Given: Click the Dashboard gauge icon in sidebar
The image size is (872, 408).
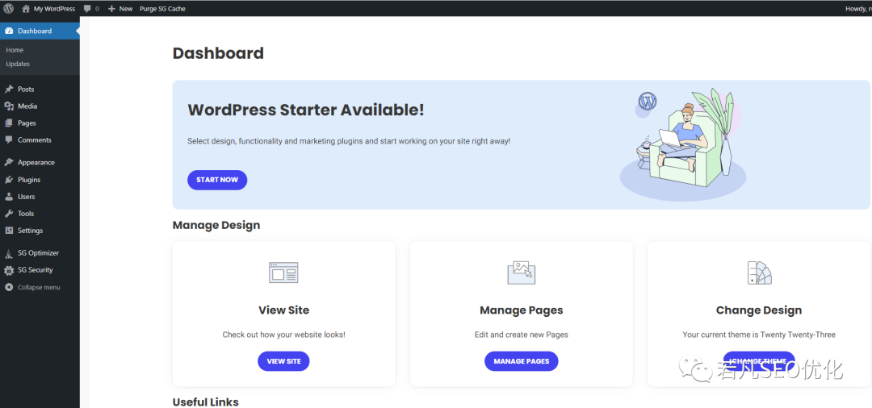Looking at the screenshot, I should click(x=9, y=31).
